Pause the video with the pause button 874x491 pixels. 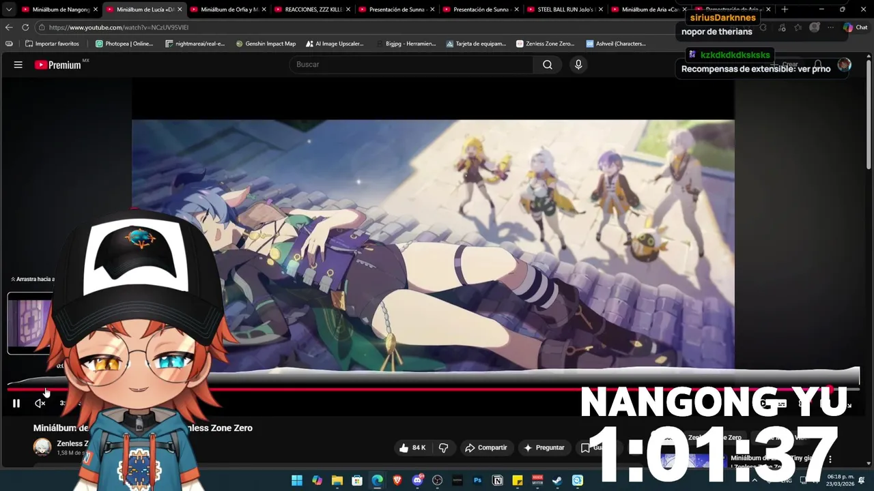click(16, 403)
